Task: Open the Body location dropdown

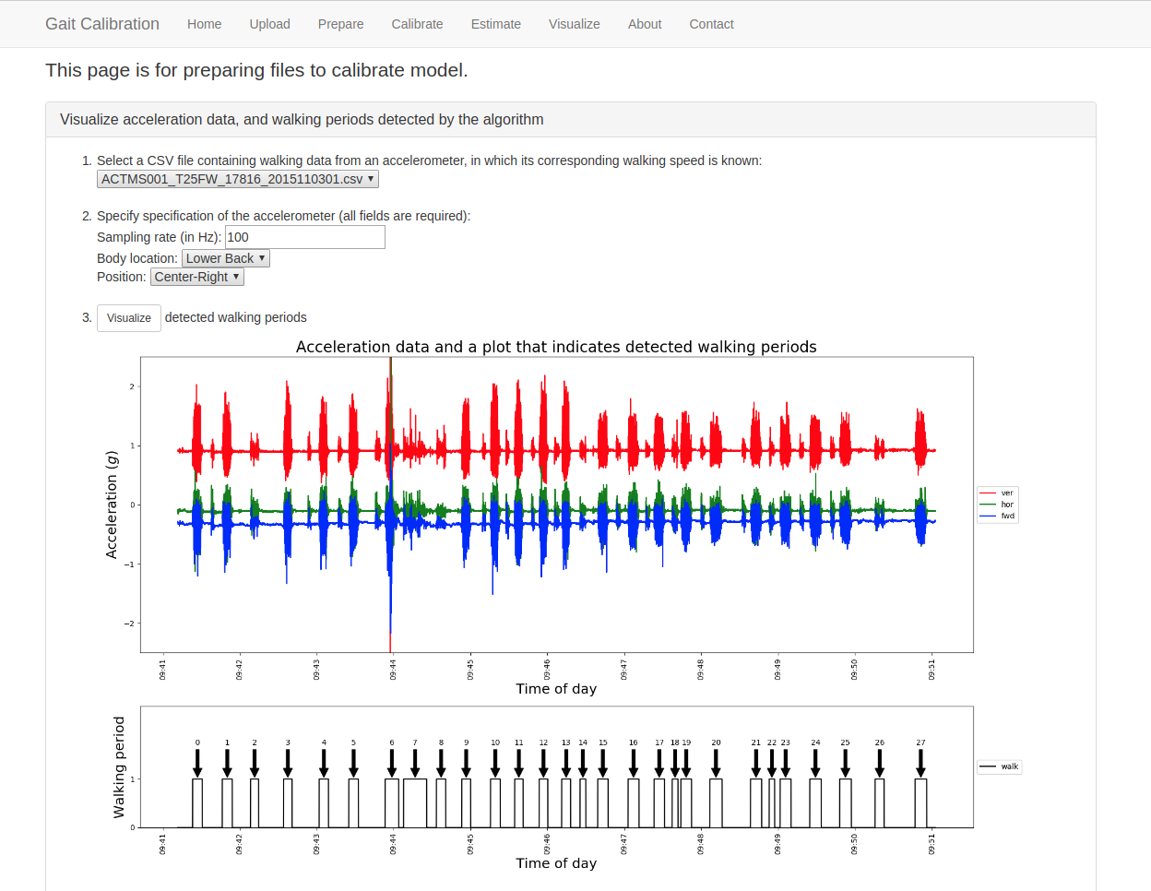Action: (x=226, y=258)
